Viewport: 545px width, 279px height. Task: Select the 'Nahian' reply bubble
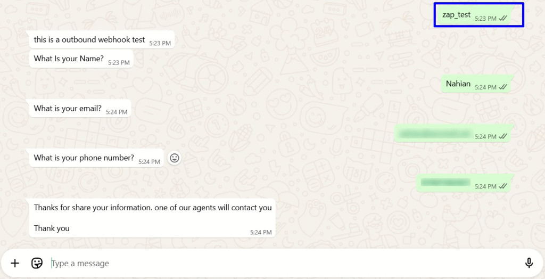(x=477, y=84)
